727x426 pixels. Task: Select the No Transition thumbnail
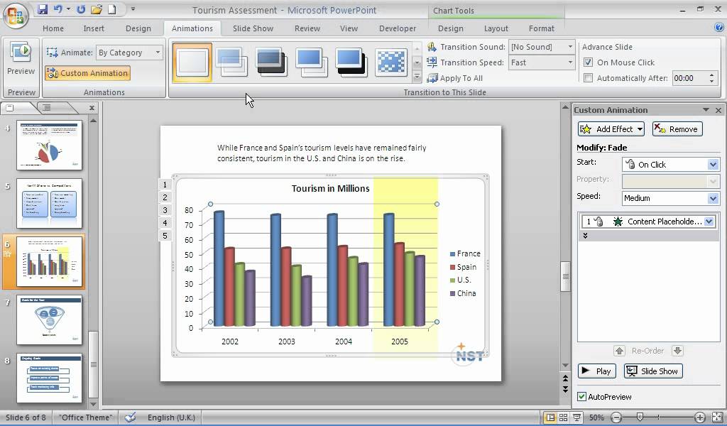point(192,62)
